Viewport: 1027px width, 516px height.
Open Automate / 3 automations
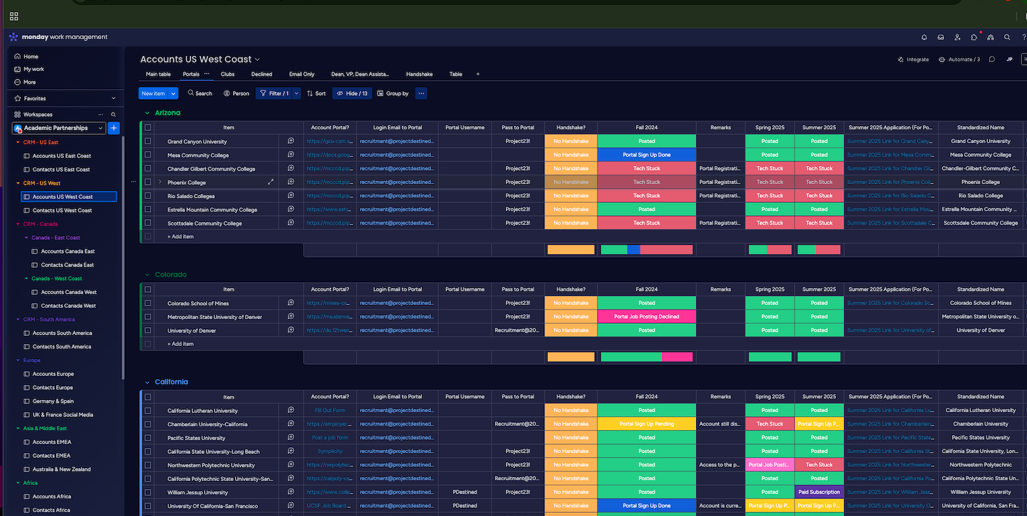click(959, 59)
